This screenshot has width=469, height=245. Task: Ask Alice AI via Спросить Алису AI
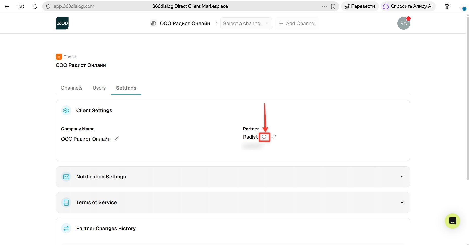click(x=408, y=6)
